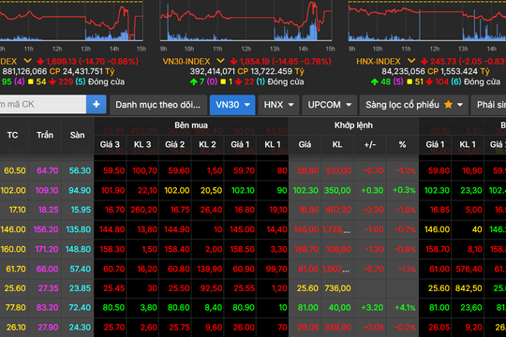
Task: Click reference price 61.70
Action: point(16,269)
